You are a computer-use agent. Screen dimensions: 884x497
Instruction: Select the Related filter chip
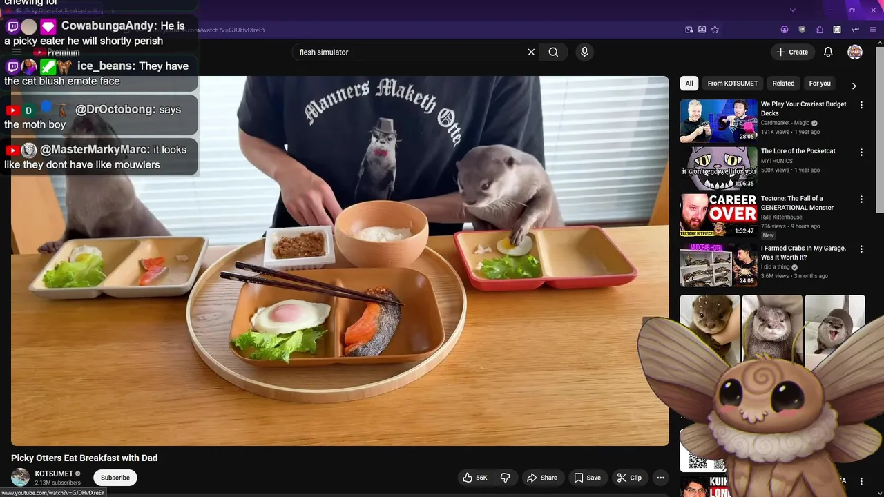pyautogui.click(x=783, y=83)
